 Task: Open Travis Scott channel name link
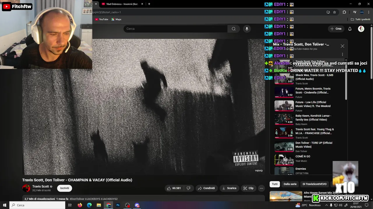[41, 186]
